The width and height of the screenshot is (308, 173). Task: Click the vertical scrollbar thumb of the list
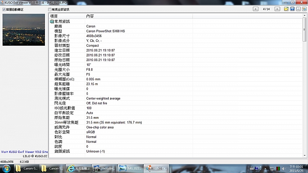click(x=305, y=29)
